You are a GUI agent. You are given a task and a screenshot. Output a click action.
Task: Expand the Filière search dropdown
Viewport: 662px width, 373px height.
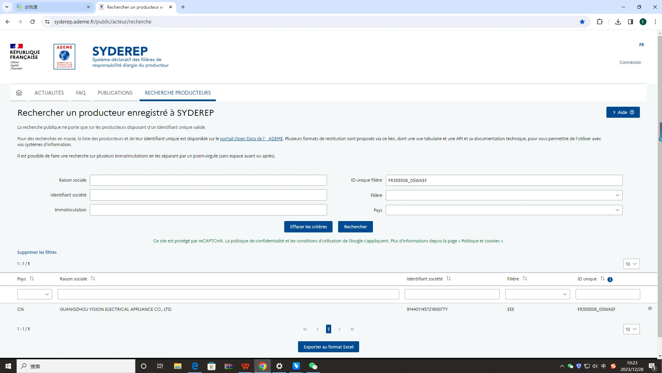point(503,195)
